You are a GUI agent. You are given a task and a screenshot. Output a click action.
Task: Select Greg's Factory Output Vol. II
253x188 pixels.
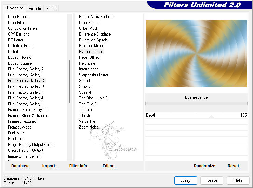point(30,145)
